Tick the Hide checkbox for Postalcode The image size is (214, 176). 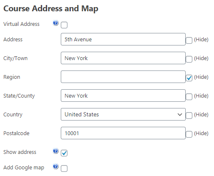click(189, 134)
